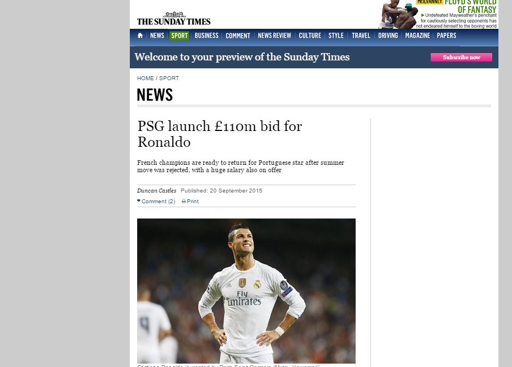512x367 pixels.
Task: Open the Style section
Action: [336, 36]
